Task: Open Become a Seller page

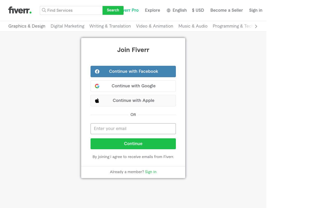Action: click(x=227, y=10)
